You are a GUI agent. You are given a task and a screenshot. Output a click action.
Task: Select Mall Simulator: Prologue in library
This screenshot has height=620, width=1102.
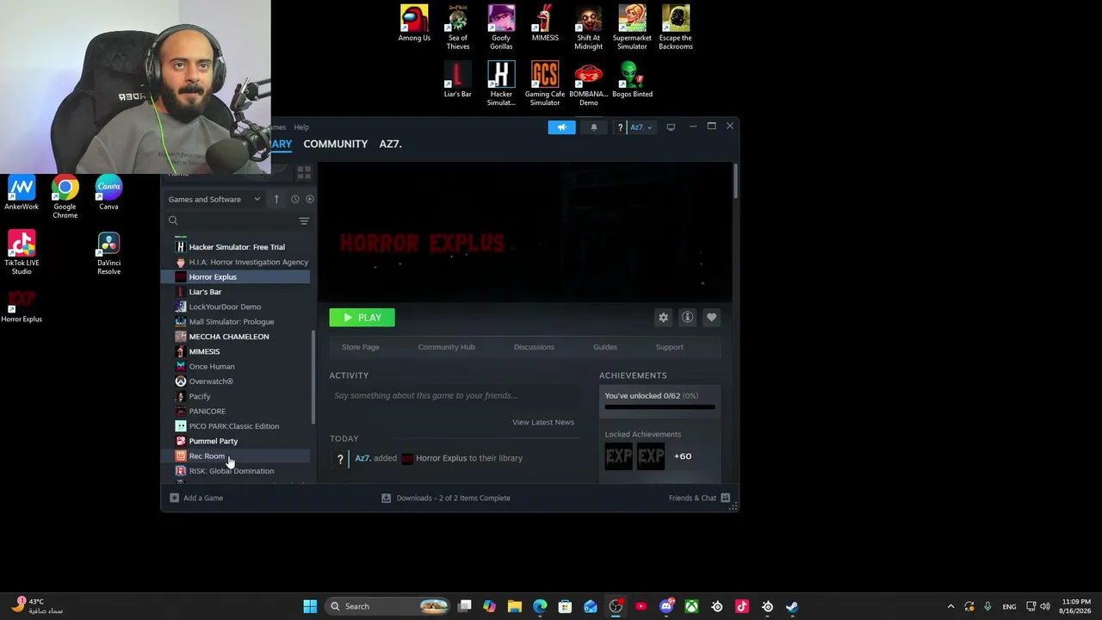pyautogui.click(x=235, y=322)
